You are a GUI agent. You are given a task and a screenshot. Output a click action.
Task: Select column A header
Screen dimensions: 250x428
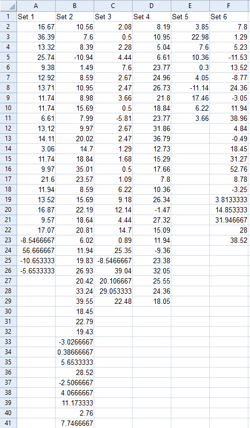point(36,6)
